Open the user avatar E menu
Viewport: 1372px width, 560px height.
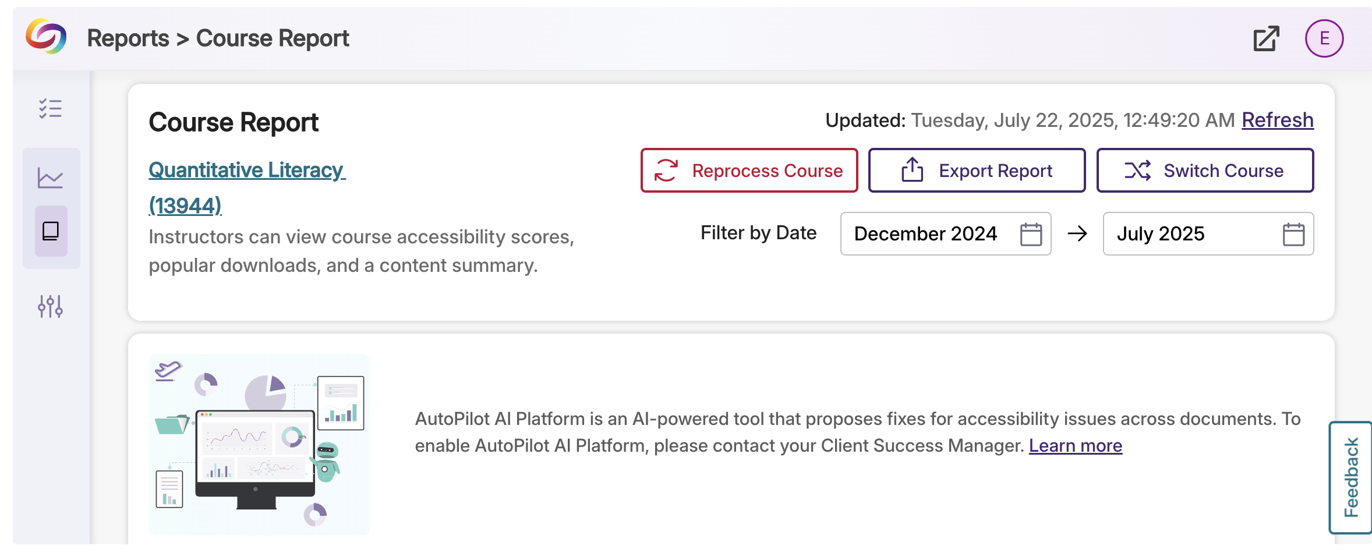[1324, 38]
